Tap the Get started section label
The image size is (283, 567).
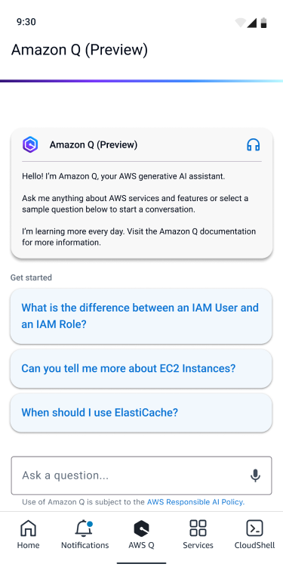click(31, 277)
